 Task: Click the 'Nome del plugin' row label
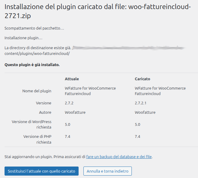click(37, 91)
